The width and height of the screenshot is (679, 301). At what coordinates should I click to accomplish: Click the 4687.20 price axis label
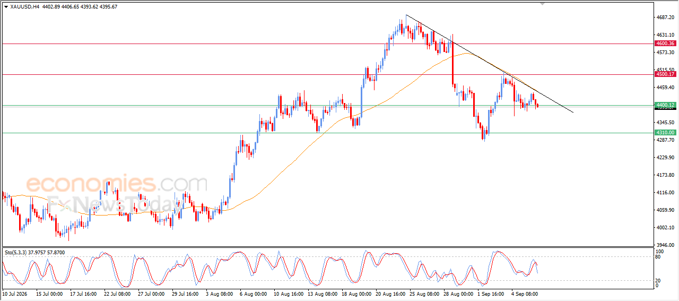coord(665,17)
